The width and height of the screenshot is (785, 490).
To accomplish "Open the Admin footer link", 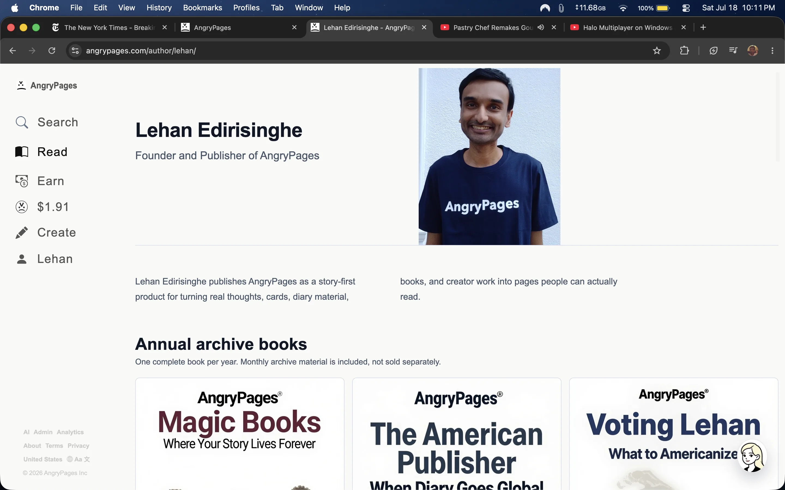I will point(43,432).
